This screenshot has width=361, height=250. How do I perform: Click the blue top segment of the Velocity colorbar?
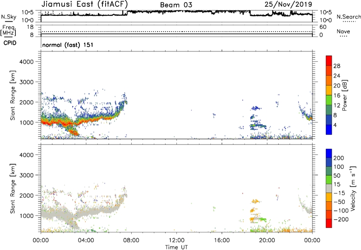coord(329,153)
